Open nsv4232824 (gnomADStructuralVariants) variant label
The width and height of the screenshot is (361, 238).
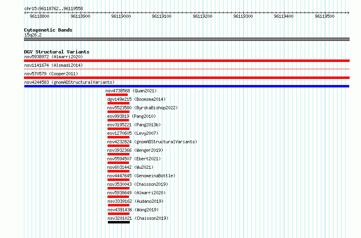click(x=152, y=142)
